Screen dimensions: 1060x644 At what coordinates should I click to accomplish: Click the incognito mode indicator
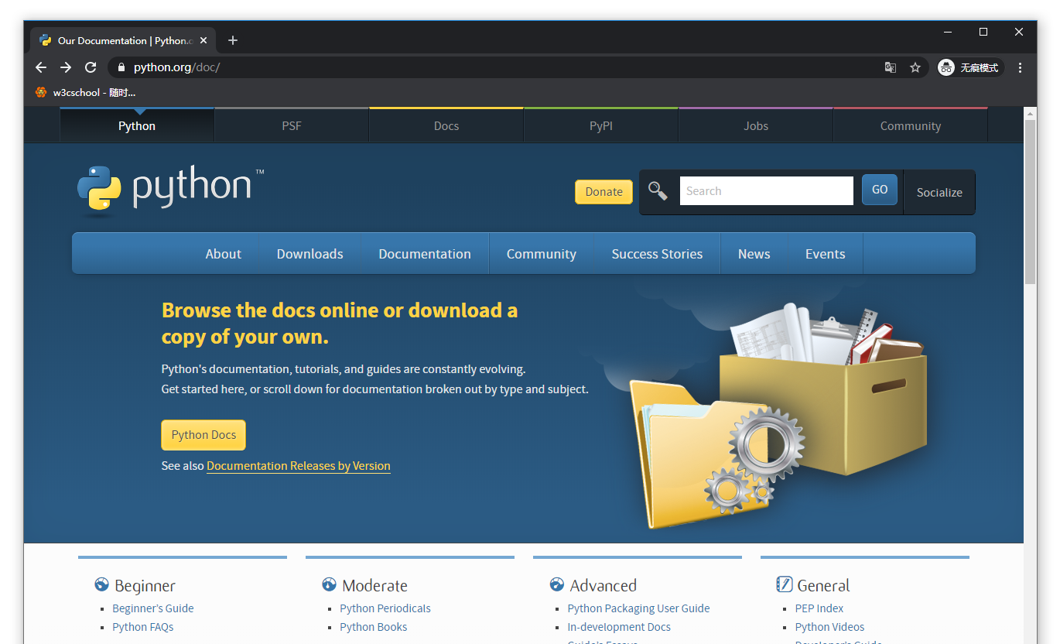click(x=969, y=67)
